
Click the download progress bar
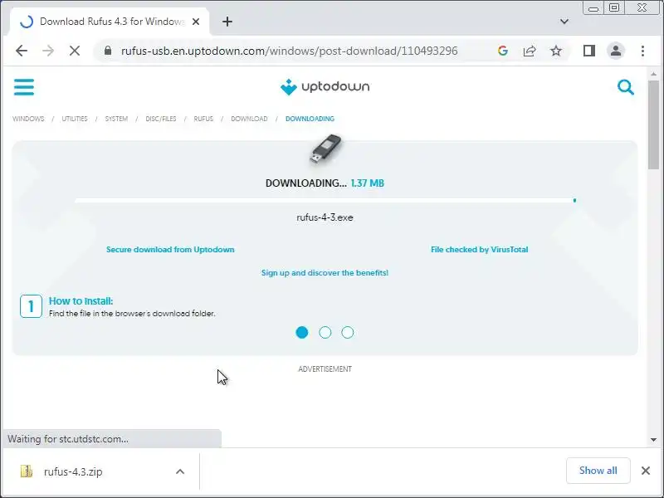click(x=325, y=200)
